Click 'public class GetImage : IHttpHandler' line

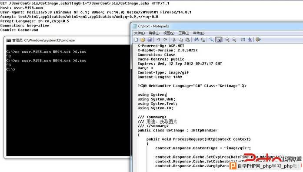click(178, 130)
